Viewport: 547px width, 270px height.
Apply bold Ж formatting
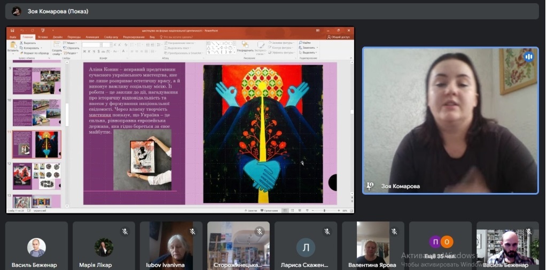click(x=84, y=51)
